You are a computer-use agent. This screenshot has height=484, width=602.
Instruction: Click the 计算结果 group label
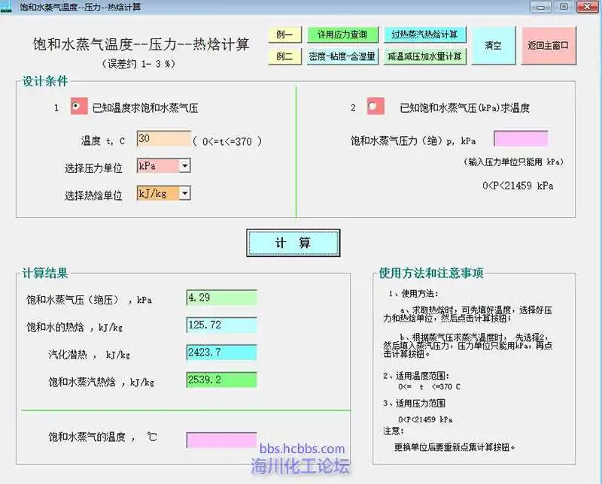click(45, 273)
